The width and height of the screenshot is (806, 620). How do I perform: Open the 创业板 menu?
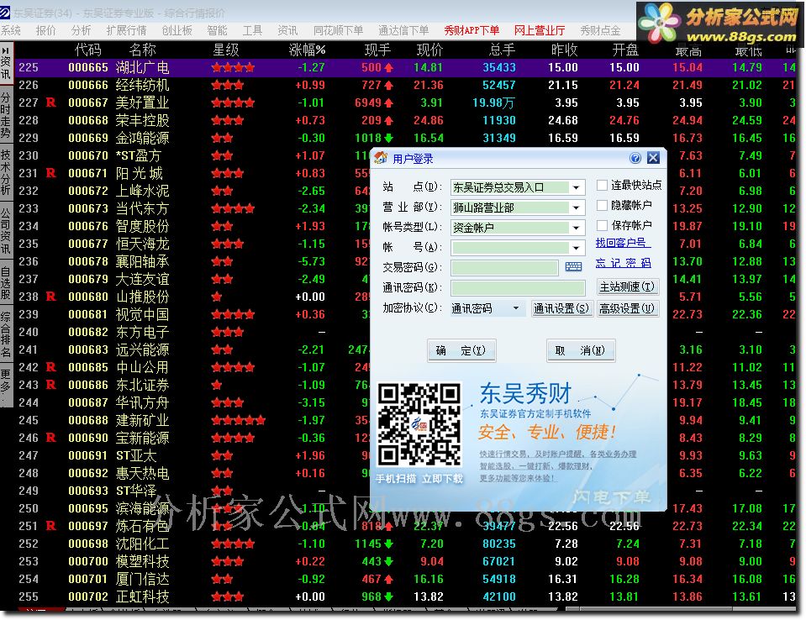[176, 31]
